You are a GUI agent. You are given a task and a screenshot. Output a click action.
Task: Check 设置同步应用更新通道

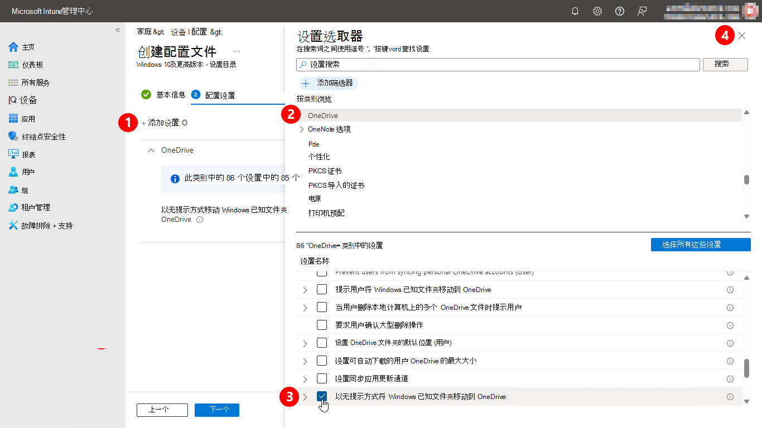(322, 378)
